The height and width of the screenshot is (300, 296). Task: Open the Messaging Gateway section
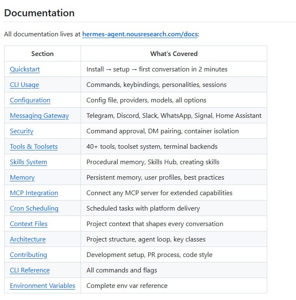(39, 116)
